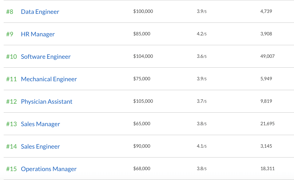The image size is (294, 180).
Task: Click the 4.2/5 satisfaction rating
Action: coord(201,34)
